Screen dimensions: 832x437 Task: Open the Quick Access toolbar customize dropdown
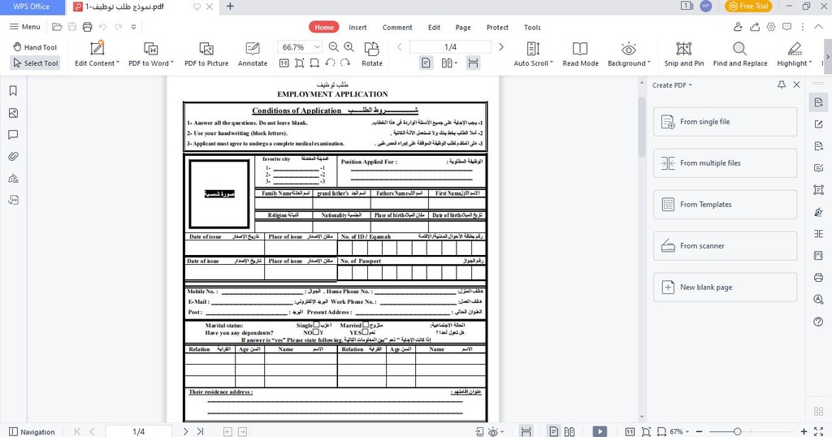(134, 27)
